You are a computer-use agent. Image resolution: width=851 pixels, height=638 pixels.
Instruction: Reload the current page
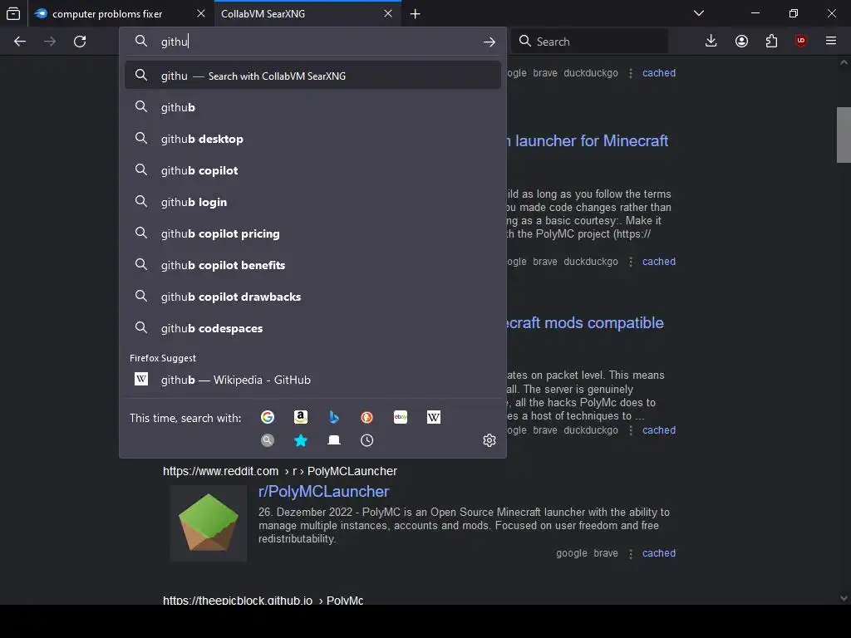pos(80,42)
